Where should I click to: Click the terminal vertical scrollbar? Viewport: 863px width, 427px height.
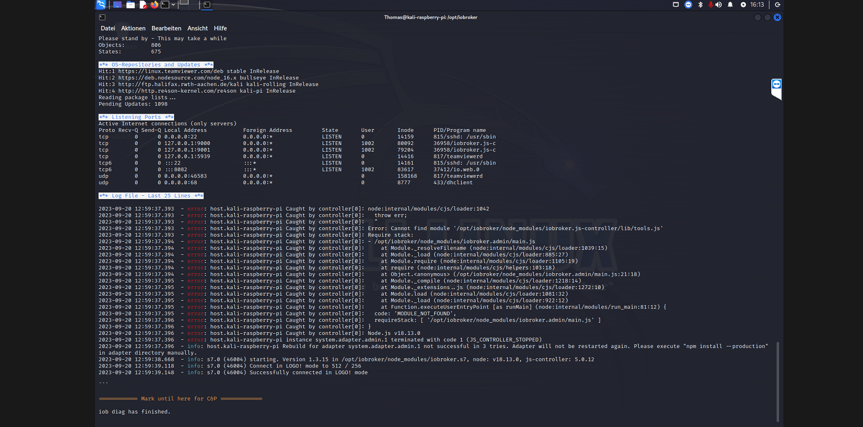(x=777, y=381)
